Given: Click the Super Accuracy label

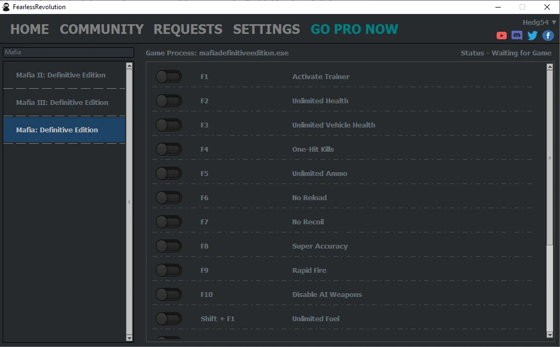Looking at the screenshot, I should pos(320,246).
